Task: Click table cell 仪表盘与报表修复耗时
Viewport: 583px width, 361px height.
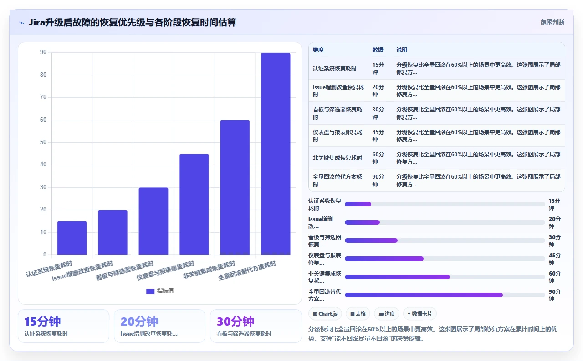Action: point(338,136)
